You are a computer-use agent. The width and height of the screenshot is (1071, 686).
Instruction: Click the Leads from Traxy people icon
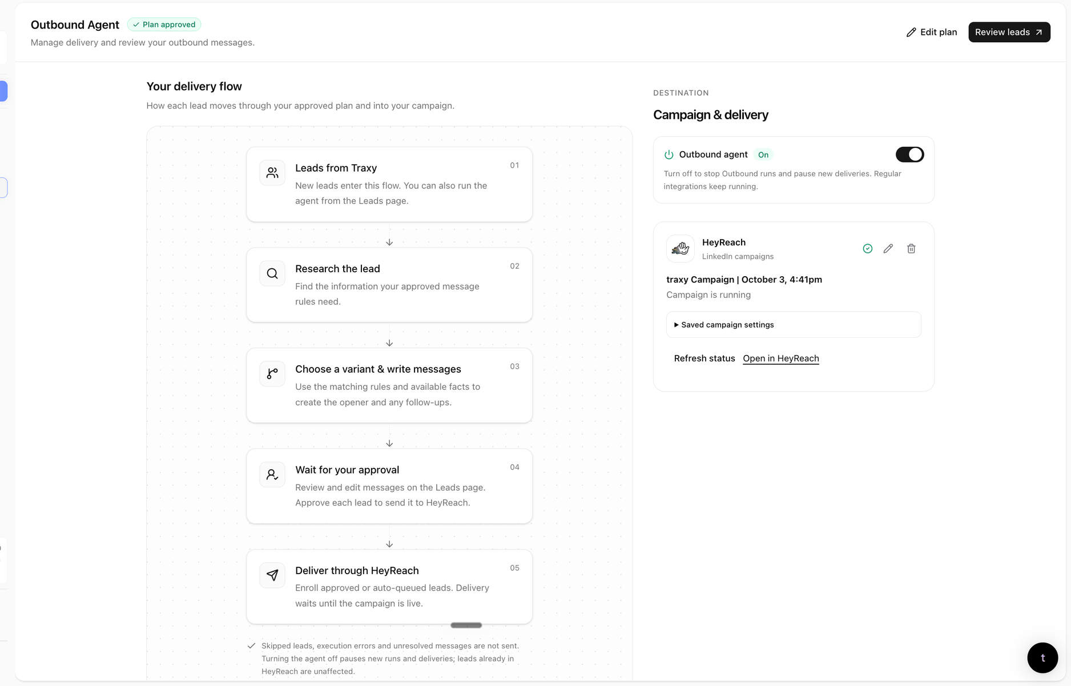pyautogui.click(x=272, y=172)
